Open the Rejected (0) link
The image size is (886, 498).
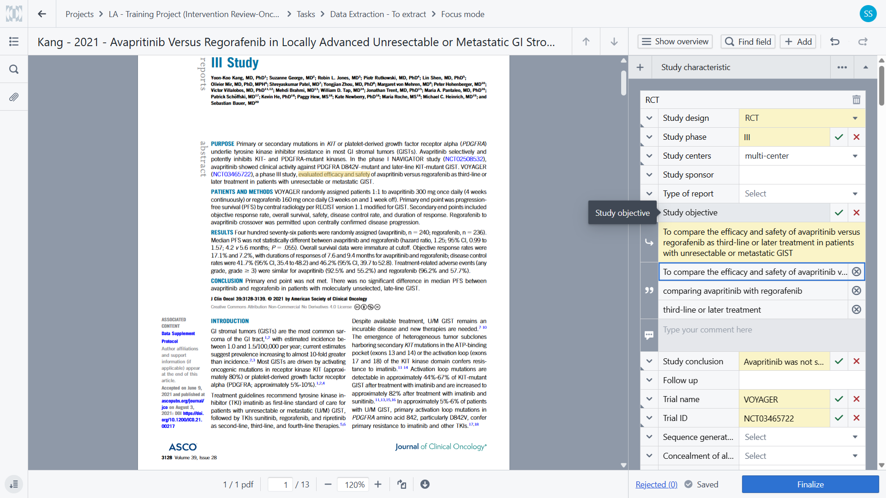[656, 484]
